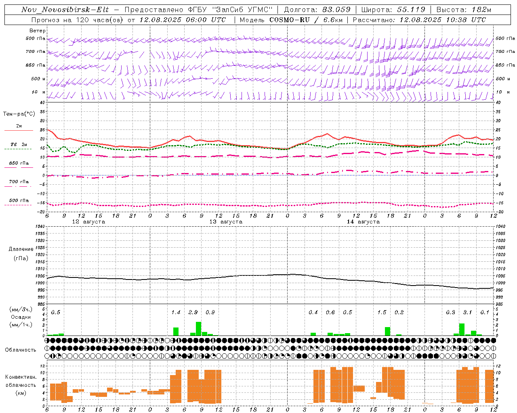517x413 pixels.
Task: Click the 0.1 three-hour precipitation value
Action: [485, 312]
